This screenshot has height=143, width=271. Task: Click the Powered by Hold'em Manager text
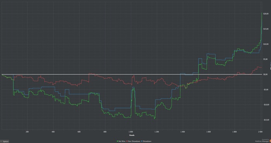(x=262, y=140)
